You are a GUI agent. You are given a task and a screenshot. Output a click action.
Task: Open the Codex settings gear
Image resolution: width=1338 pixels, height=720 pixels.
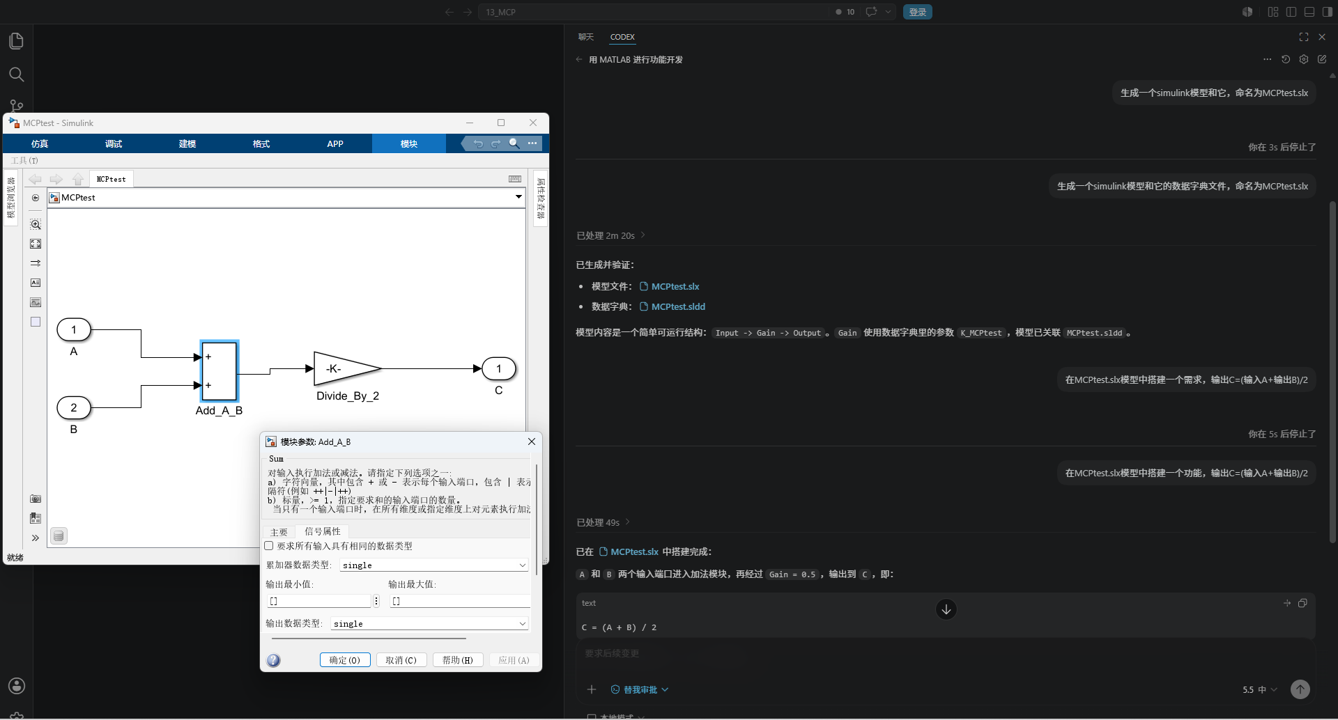[1304, 59]
